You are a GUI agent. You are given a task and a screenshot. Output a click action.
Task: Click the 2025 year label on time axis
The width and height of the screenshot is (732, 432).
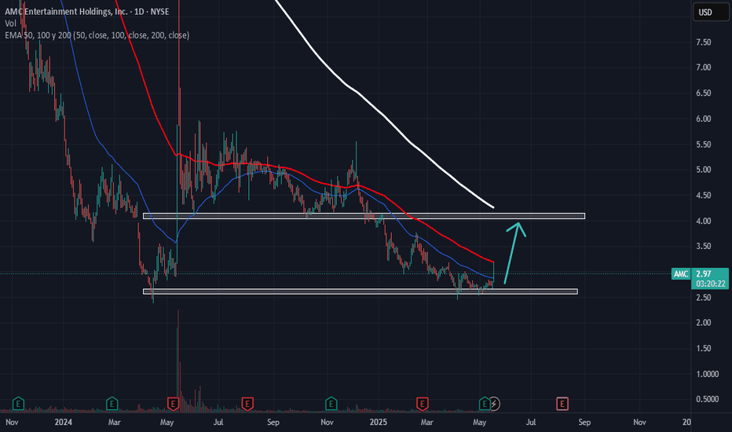(x=378, y=423)
